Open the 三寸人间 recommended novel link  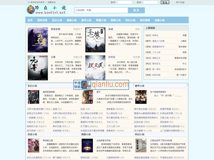pyautogui.click(x=156, y=52)
